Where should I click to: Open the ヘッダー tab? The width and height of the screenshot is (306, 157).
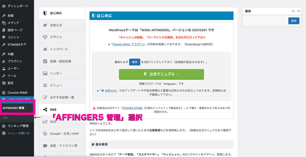[x=62, y=73]
